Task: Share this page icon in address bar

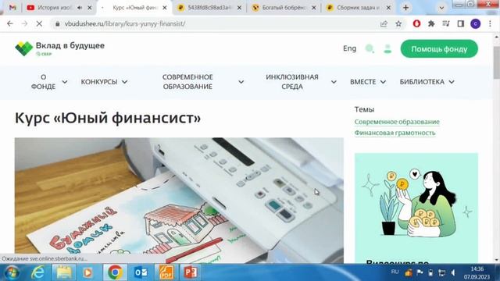Action: [x=384, y=24]
